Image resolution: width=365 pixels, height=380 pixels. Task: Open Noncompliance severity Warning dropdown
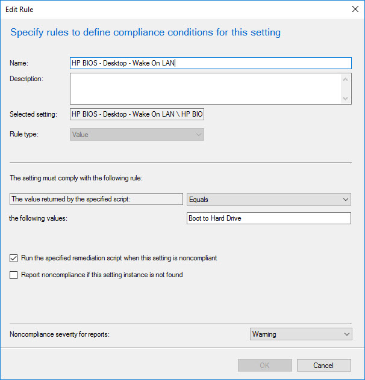tap(301, 334)
